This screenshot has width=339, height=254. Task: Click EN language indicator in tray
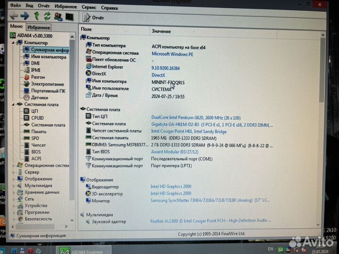(x=270, y=249)
